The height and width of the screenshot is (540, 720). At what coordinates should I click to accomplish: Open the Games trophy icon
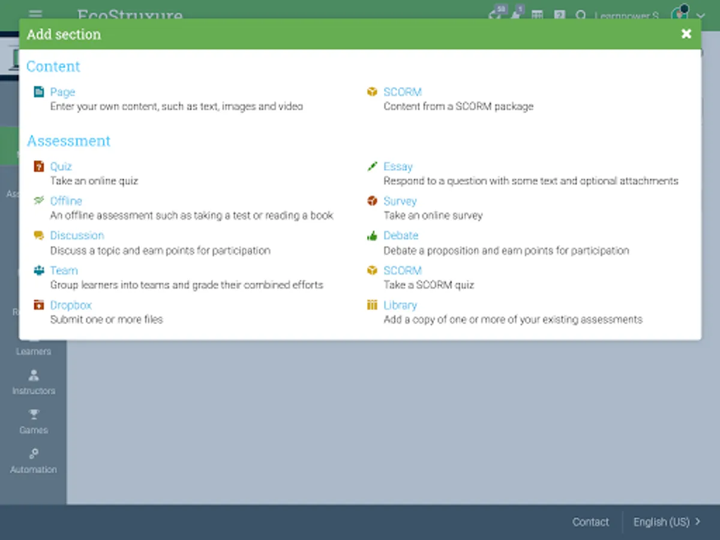(x=34, y=415)
